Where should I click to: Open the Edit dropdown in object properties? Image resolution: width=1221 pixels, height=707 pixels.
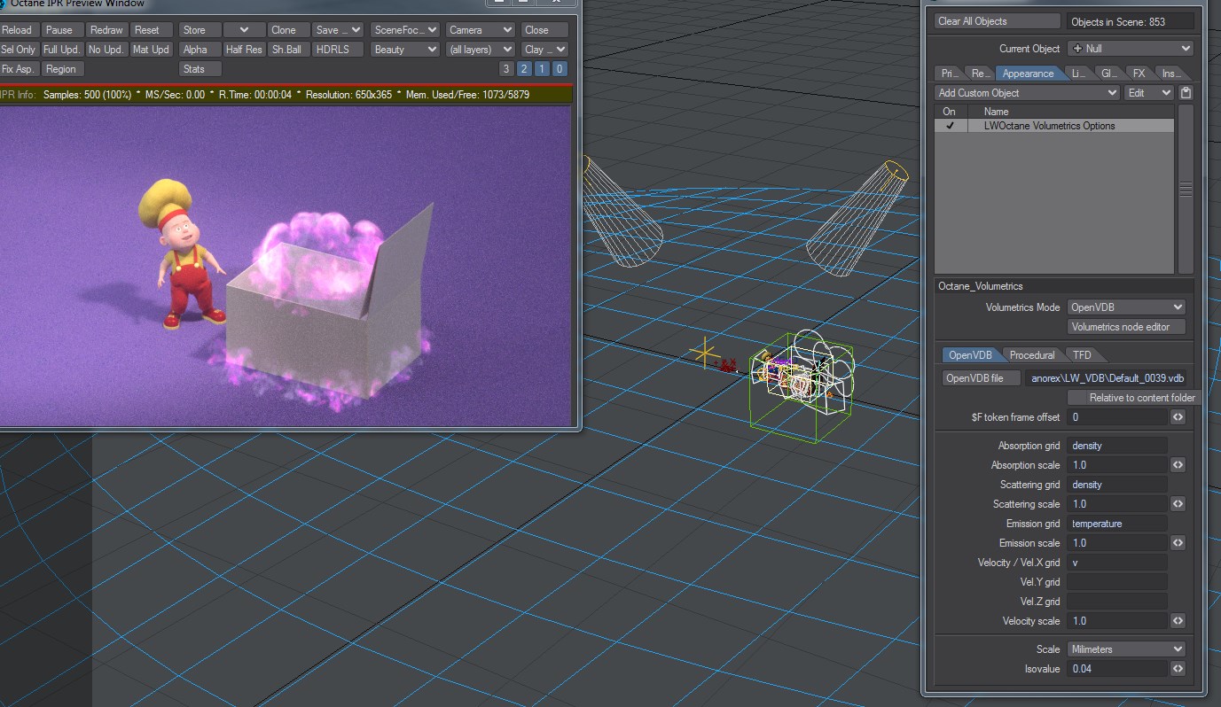[x=1149, y=93]
